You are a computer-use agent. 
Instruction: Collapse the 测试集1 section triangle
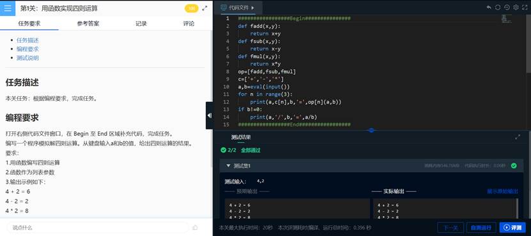click(228, 166)
